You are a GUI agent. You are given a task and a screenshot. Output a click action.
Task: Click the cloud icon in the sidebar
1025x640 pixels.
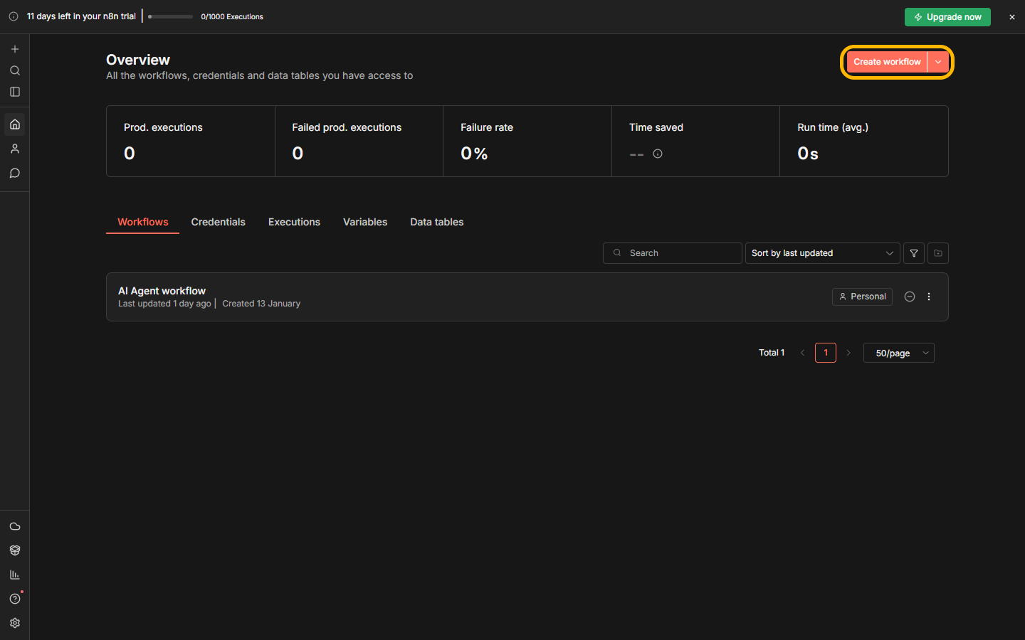[15, 526]
